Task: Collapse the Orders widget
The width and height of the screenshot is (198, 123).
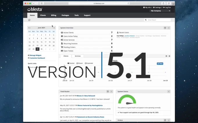Action: pos(169,120)
